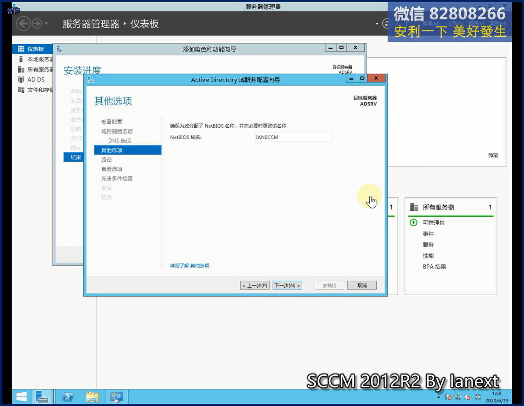Click the 添加角色和功能向导 title bar icon
The image size is (524, 406).
click(x=60, y=49)
